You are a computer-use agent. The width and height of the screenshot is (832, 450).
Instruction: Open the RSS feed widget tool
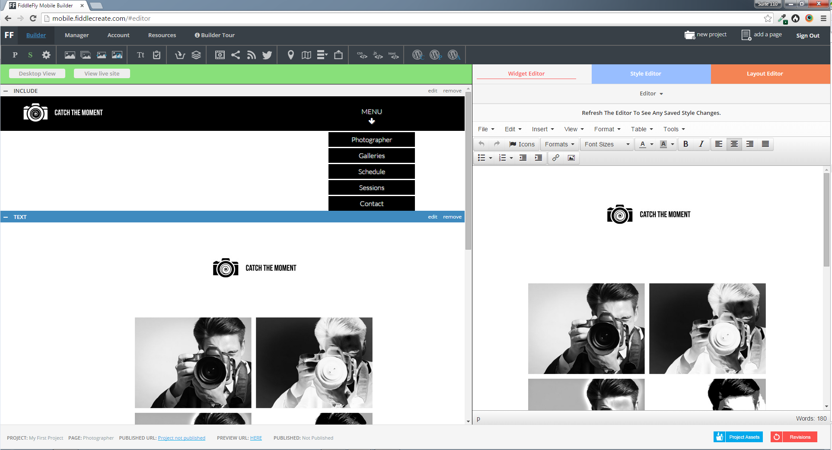(252, 55)
